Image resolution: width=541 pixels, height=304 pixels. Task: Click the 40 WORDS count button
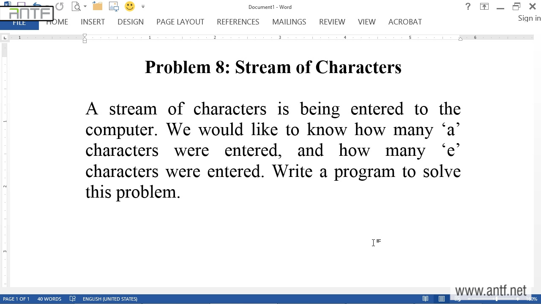pos(49,299)
